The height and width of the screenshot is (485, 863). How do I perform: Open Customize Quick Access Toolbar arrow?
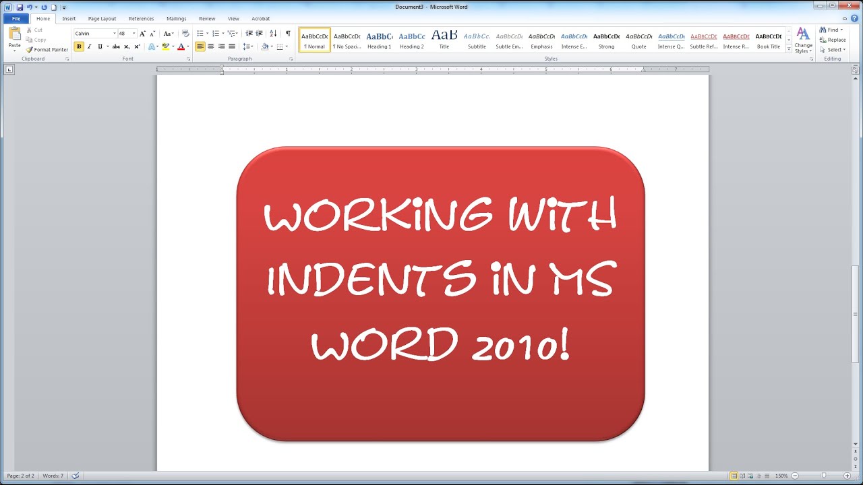[64, 7]
